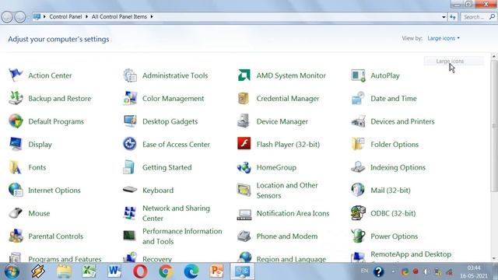
Task: Open the Administrative Tools icon
Action: (130, 75)
